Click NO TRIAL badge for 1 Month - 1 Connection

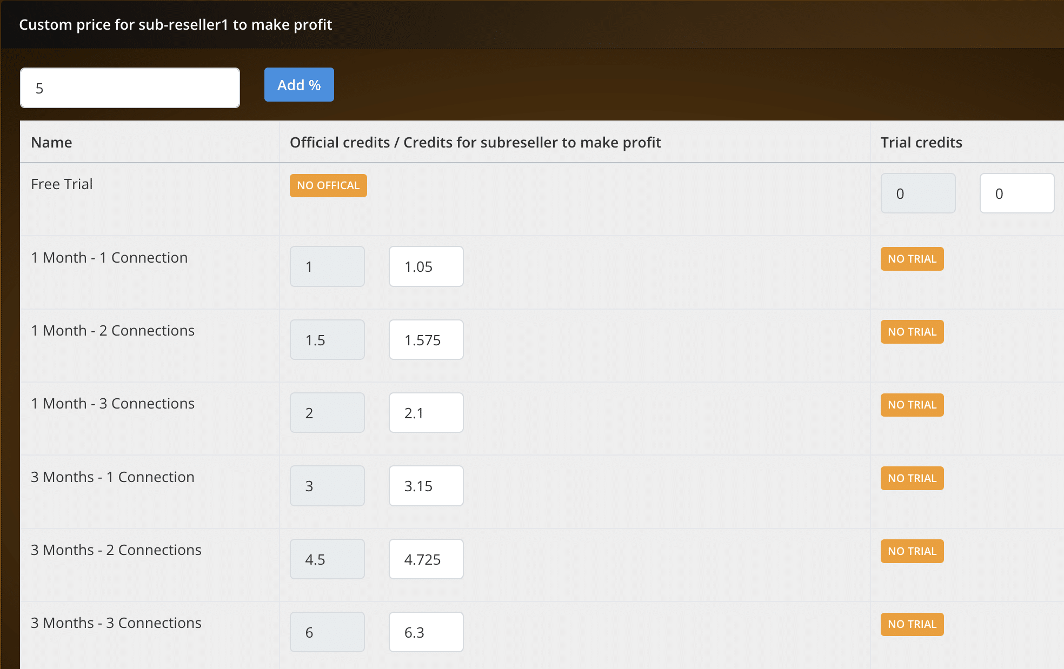pos(912,259)
